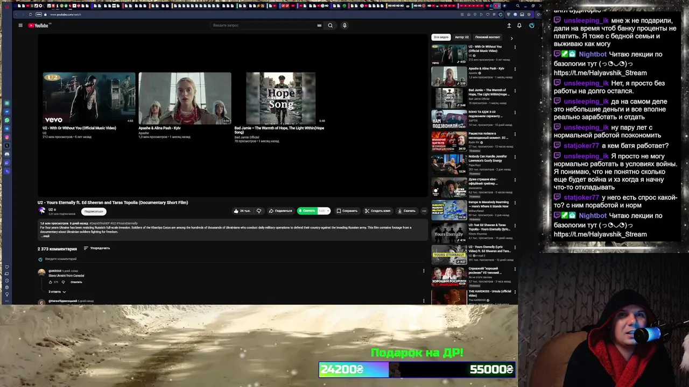Image resolution: width=689 pixels, height=387 pixels.
Task: Open the browser sidebar heart bookmarks icon
Action: [x=7, y=267]
